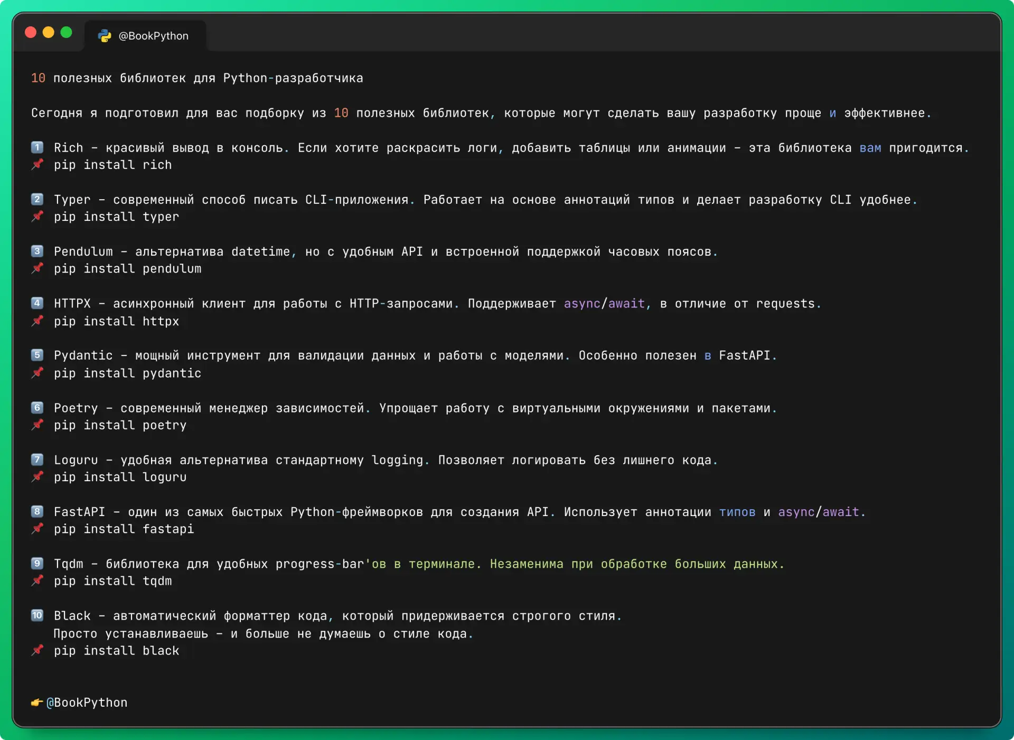
Task: Click the text 'pip install httpx'
Action: click(x=117, y=321)
